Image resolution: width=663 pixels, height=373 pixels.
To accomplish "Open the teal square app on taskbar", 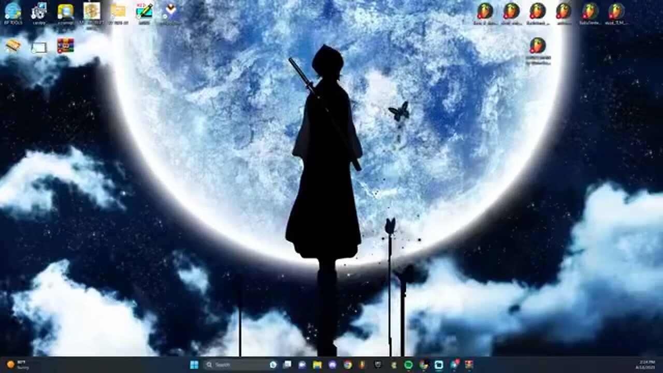I will pyautogui.click(x=439, y=365).
